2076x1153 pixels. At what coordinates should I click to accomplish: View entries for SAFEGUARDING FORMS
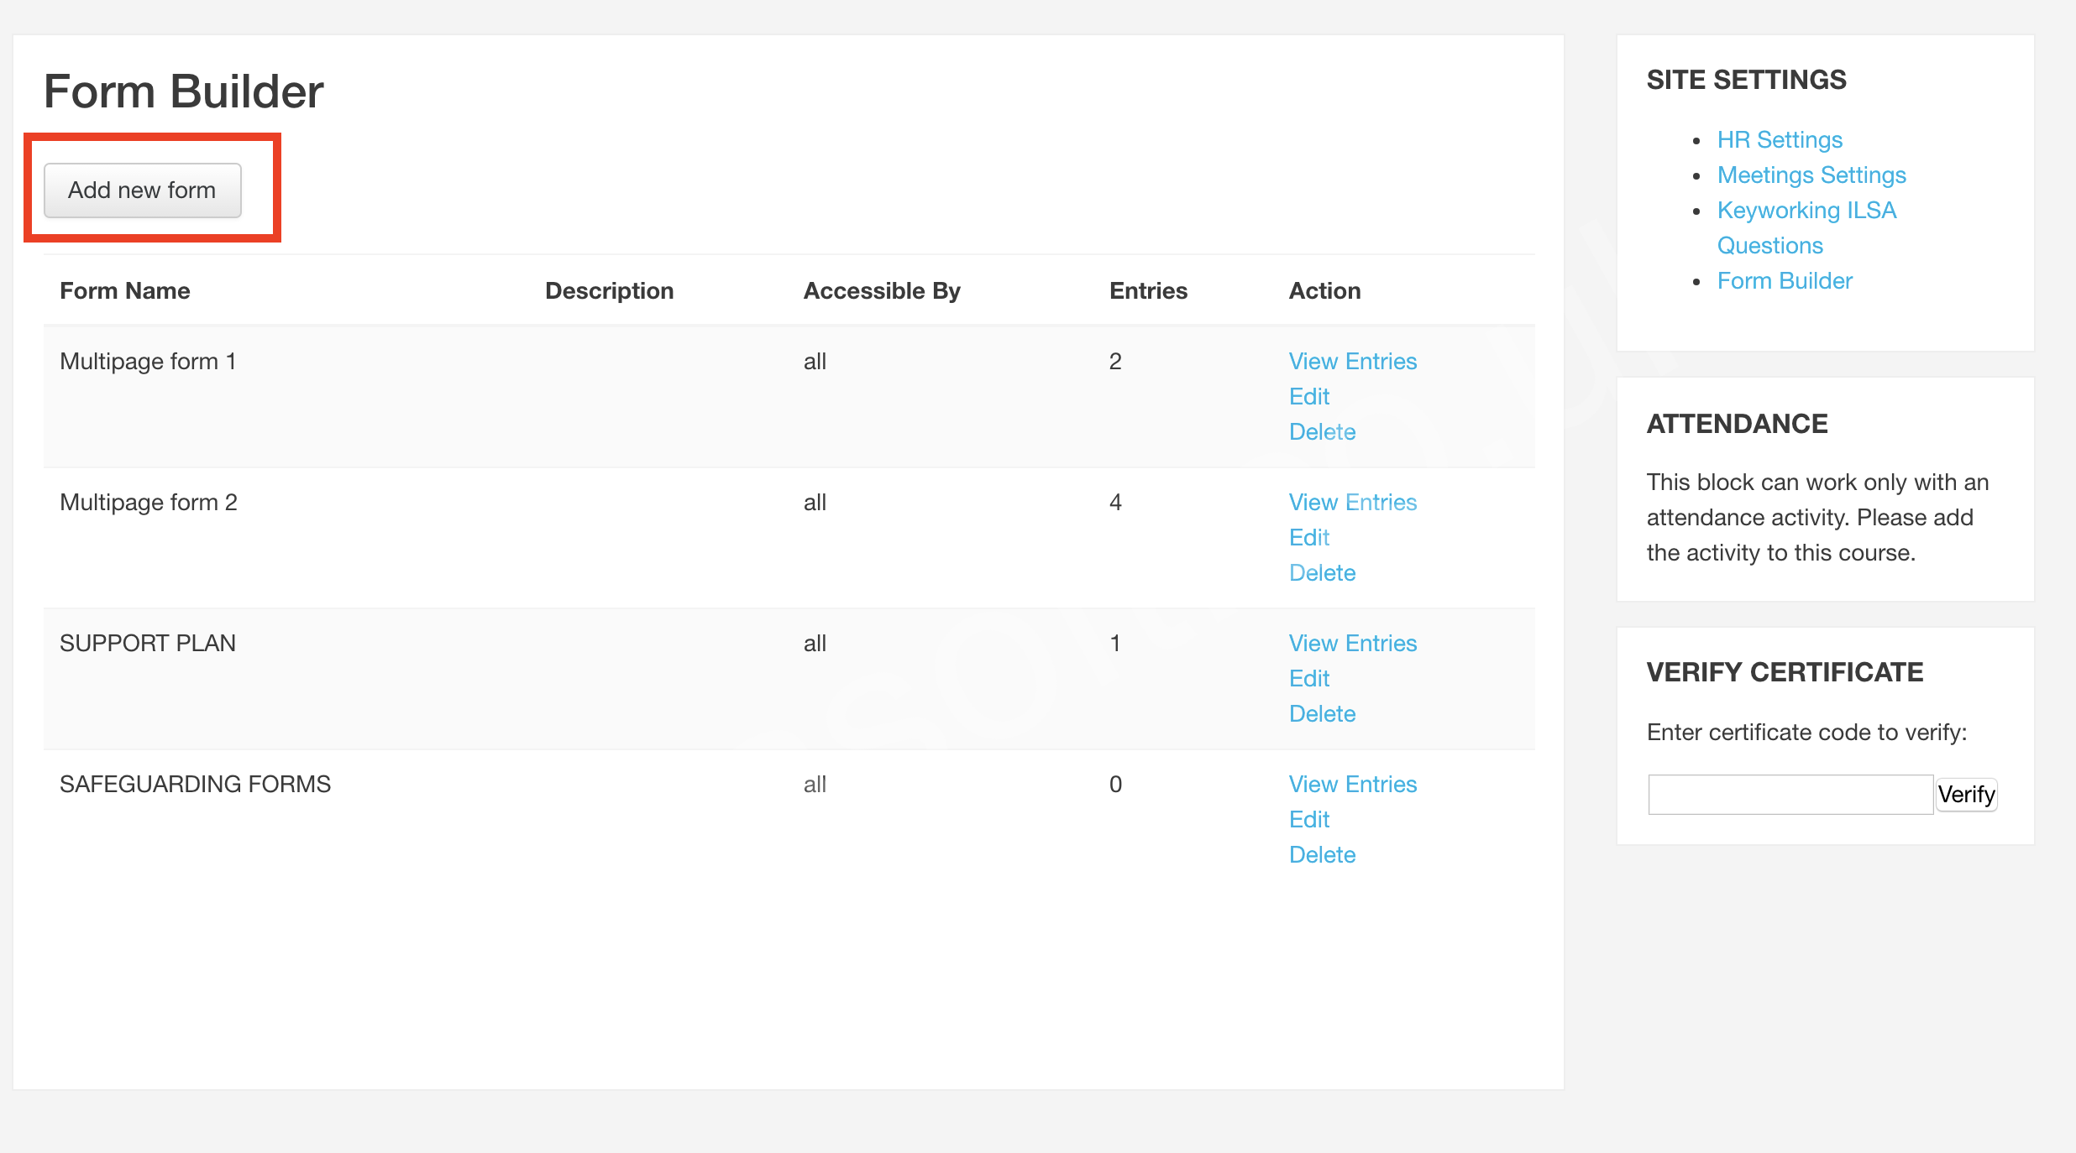(x=1353, y=785)
